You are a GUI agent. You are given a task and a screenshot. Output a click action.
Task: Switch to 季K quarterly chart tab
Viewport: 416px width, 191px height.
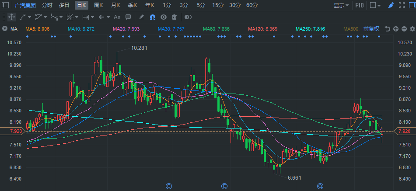point(133,5)
